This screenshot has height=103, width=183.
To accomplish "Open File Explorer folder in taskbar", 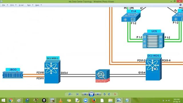I will point(110,100).
